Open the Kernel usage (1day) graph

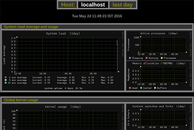63,117
